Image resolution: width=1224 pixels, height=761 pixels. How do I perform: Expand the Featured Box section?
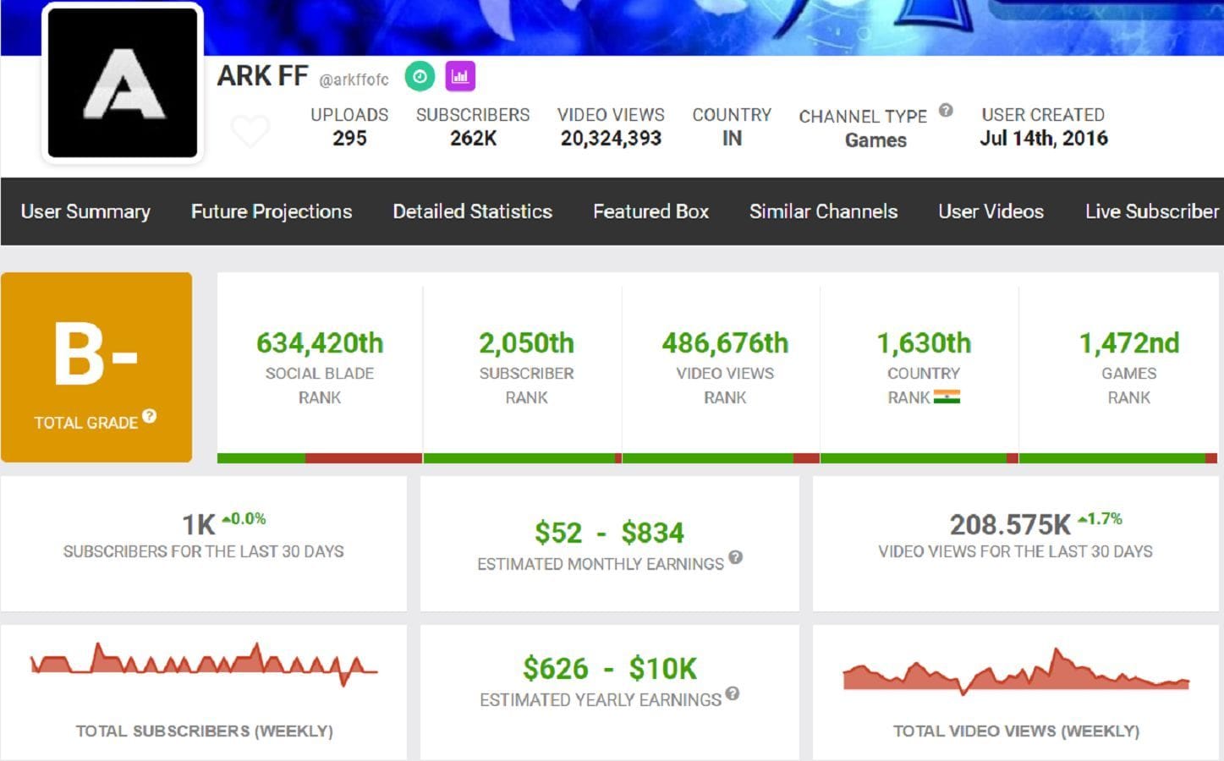(650, 211)
